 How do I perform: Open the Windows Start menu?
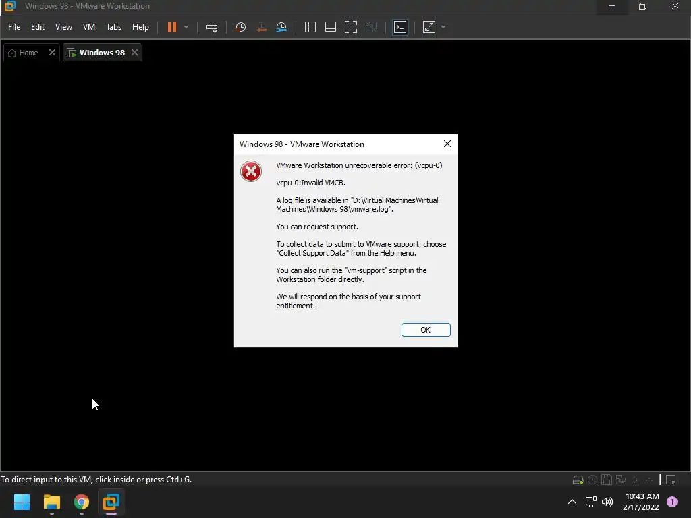click(x=22, y=502)
